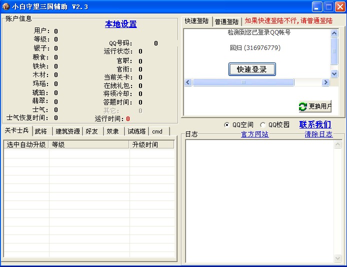
Task: Click the login panel scroll left arrow
Action: pyautogui.click(x=188, y=82)
